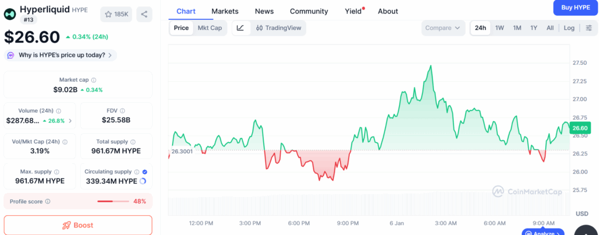This screenshot has width=599, height=235.
Task: Open the chart settings sliders icon
Action: pyautogui.click(x=588, y=28)
